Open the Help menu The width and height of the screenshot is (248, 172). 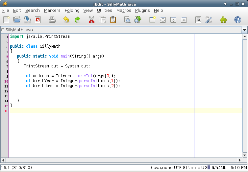pos(158,11)
